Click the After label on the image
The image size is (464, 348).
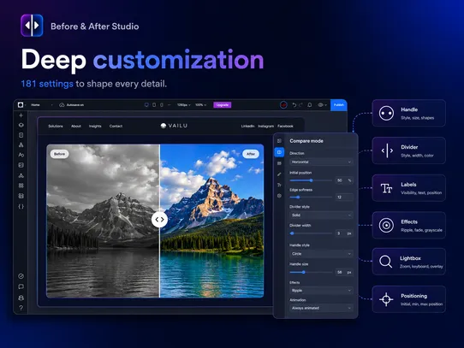[x=251, y=154]
